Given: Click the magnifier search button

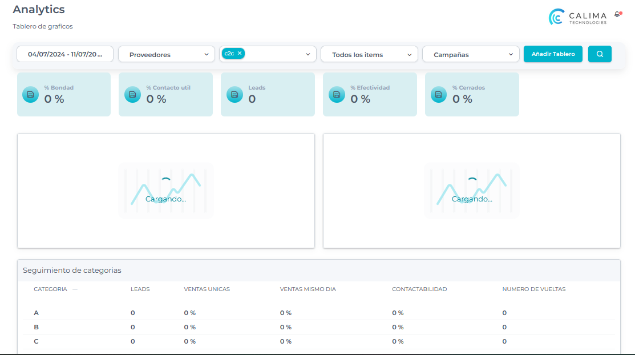Looking at the screenshot, I should coord(600,54).
